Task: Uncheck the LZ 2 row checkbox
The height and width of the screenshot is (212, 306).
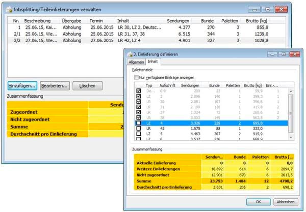Action: point(138,96)
